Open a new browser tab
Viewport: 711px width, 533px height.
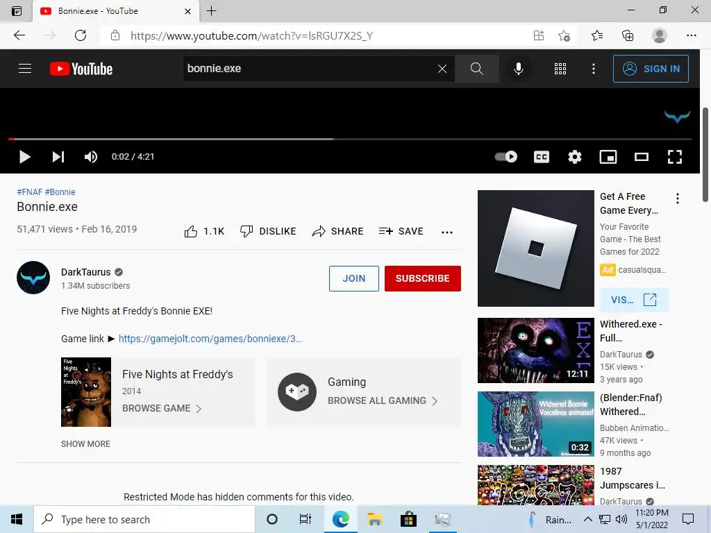click(x=211, y=11)
